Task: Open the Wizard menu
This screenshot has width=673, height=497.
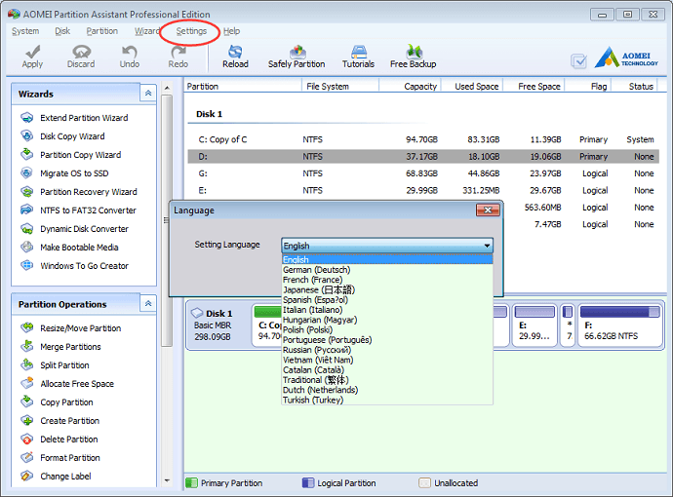Action: click(146, 31)
